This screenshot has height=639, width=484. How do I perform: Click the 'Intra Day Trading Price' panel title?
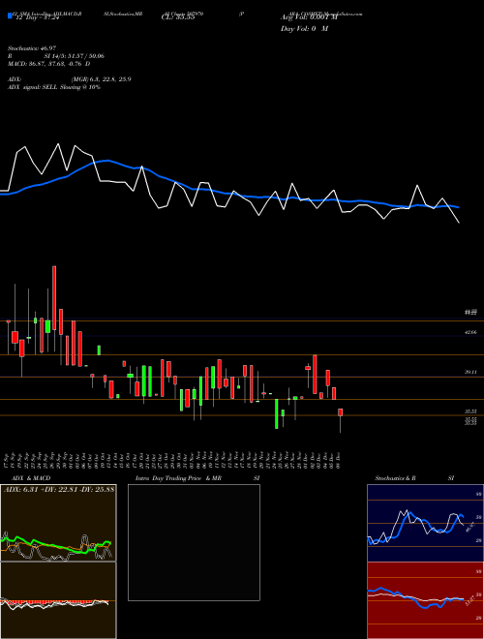(199, 478)
